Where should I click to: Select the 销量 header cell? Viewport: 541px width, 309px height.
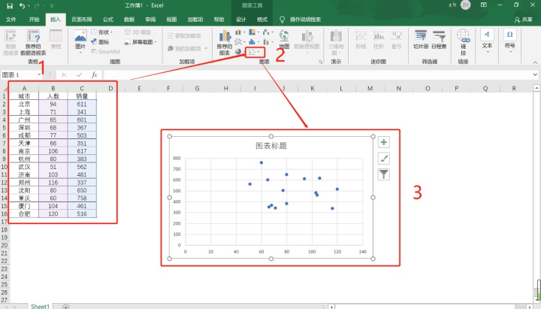click(82, 96)
